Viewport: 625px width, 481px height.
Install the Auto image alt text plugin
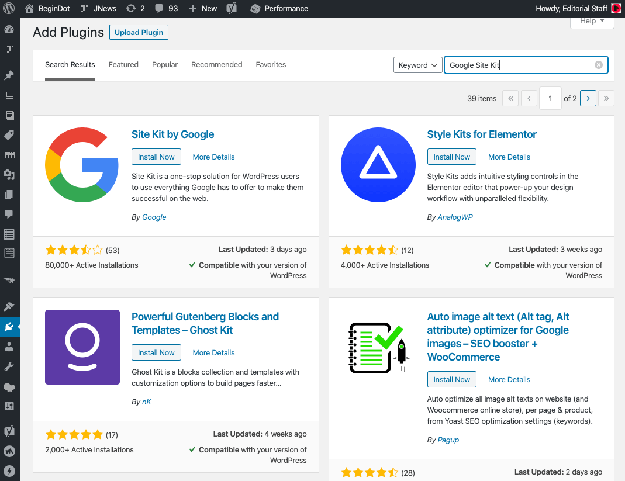451,379
